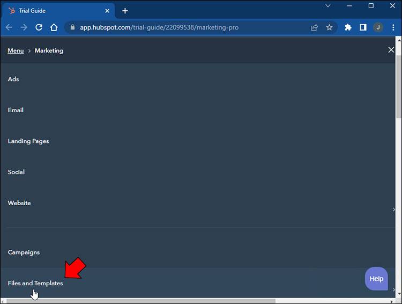Click the browser forward arrow
Viewport: 402px width, 304px height.
tap(24, 27)
